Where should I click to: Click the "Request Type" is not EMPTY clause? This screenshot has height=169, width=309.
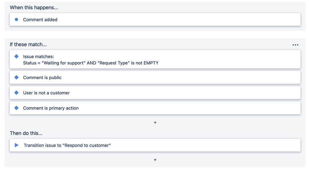coord(128,63)
